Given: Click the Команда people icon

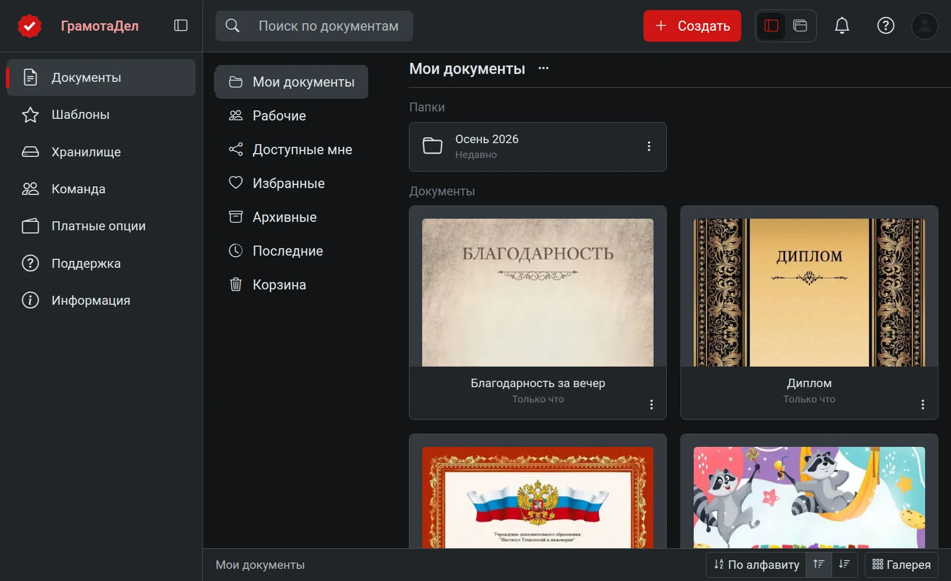Looking at the screenshot, I should [x=30, y=189].
